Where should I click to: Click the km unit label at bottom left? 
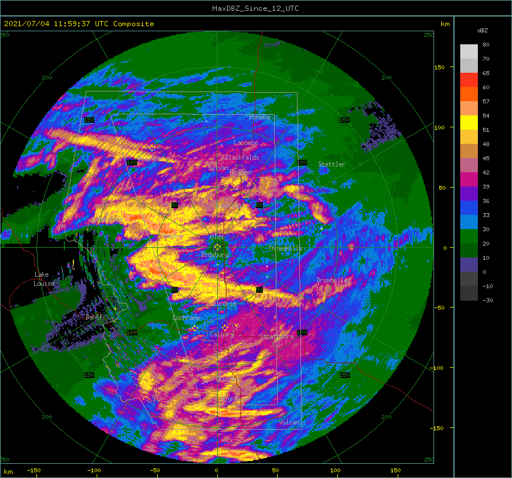click(x=9, y=472)
